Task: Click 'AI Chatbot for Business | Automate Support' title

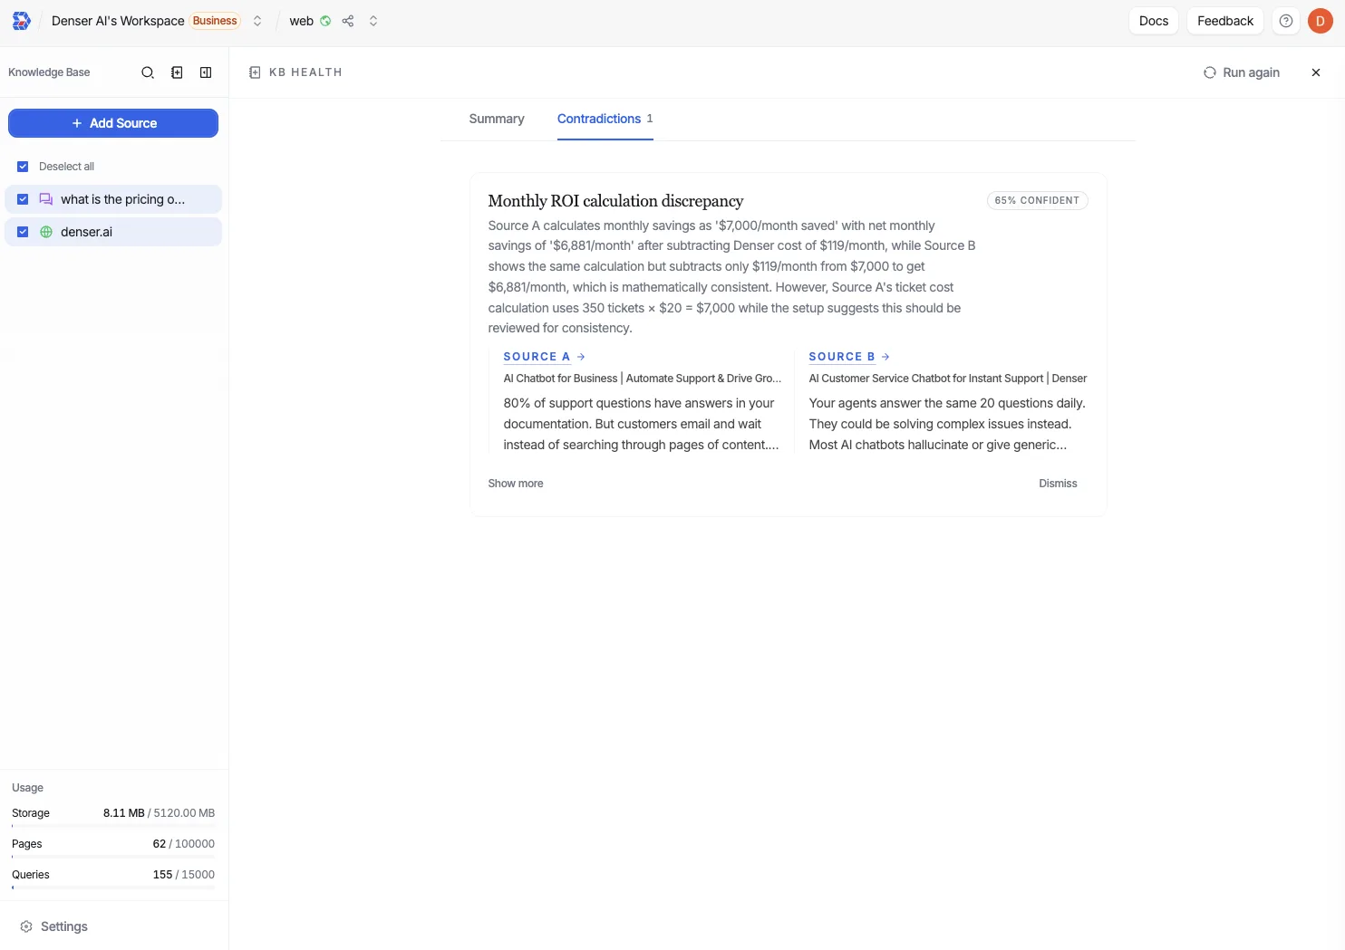Action: 643,379
